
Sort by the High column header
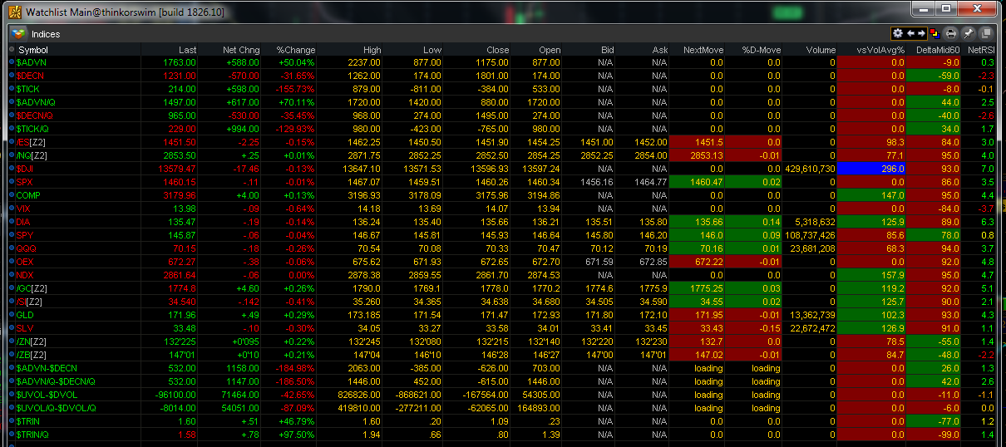click(371, 50)
